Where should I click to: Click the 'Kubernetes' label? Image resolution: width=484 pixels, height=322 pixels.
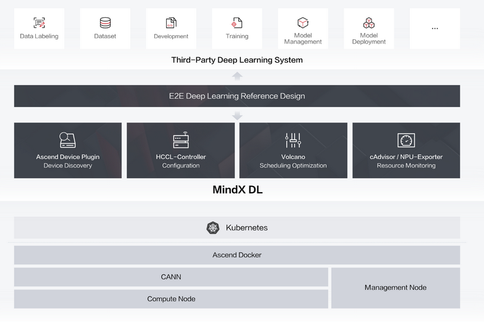(x=247, y=228)
